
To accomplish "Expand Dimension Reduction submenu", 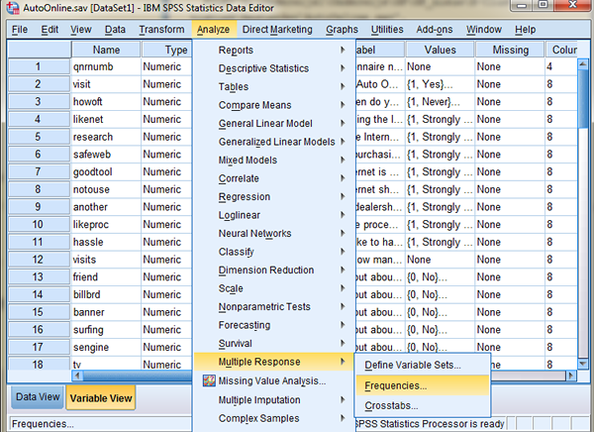I will tap(274, 270).
